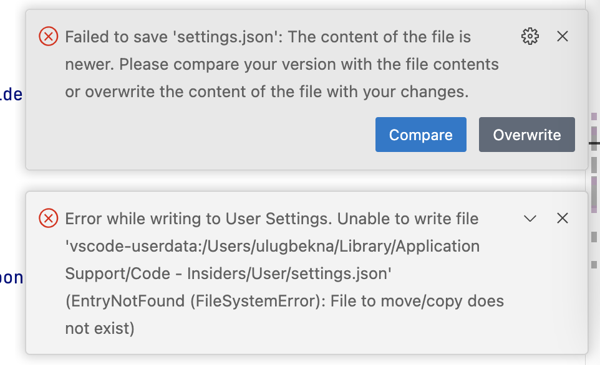Close the 'Error while writing to User Settings' toast
The image size is (600, 365).
pyautogui.click(x=563, y=219)
